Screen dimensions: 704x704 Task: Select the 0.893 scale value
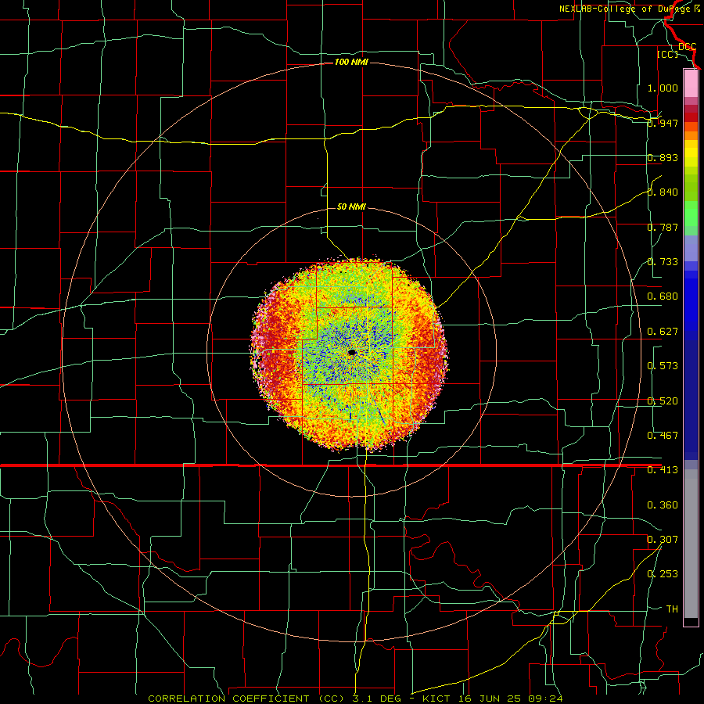tap(663, 157)
